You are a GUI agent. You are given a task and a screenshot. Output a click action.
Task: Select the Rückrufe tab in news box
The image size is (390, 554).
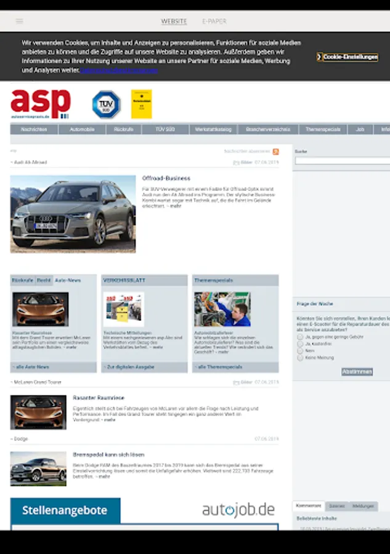[22, 280]
